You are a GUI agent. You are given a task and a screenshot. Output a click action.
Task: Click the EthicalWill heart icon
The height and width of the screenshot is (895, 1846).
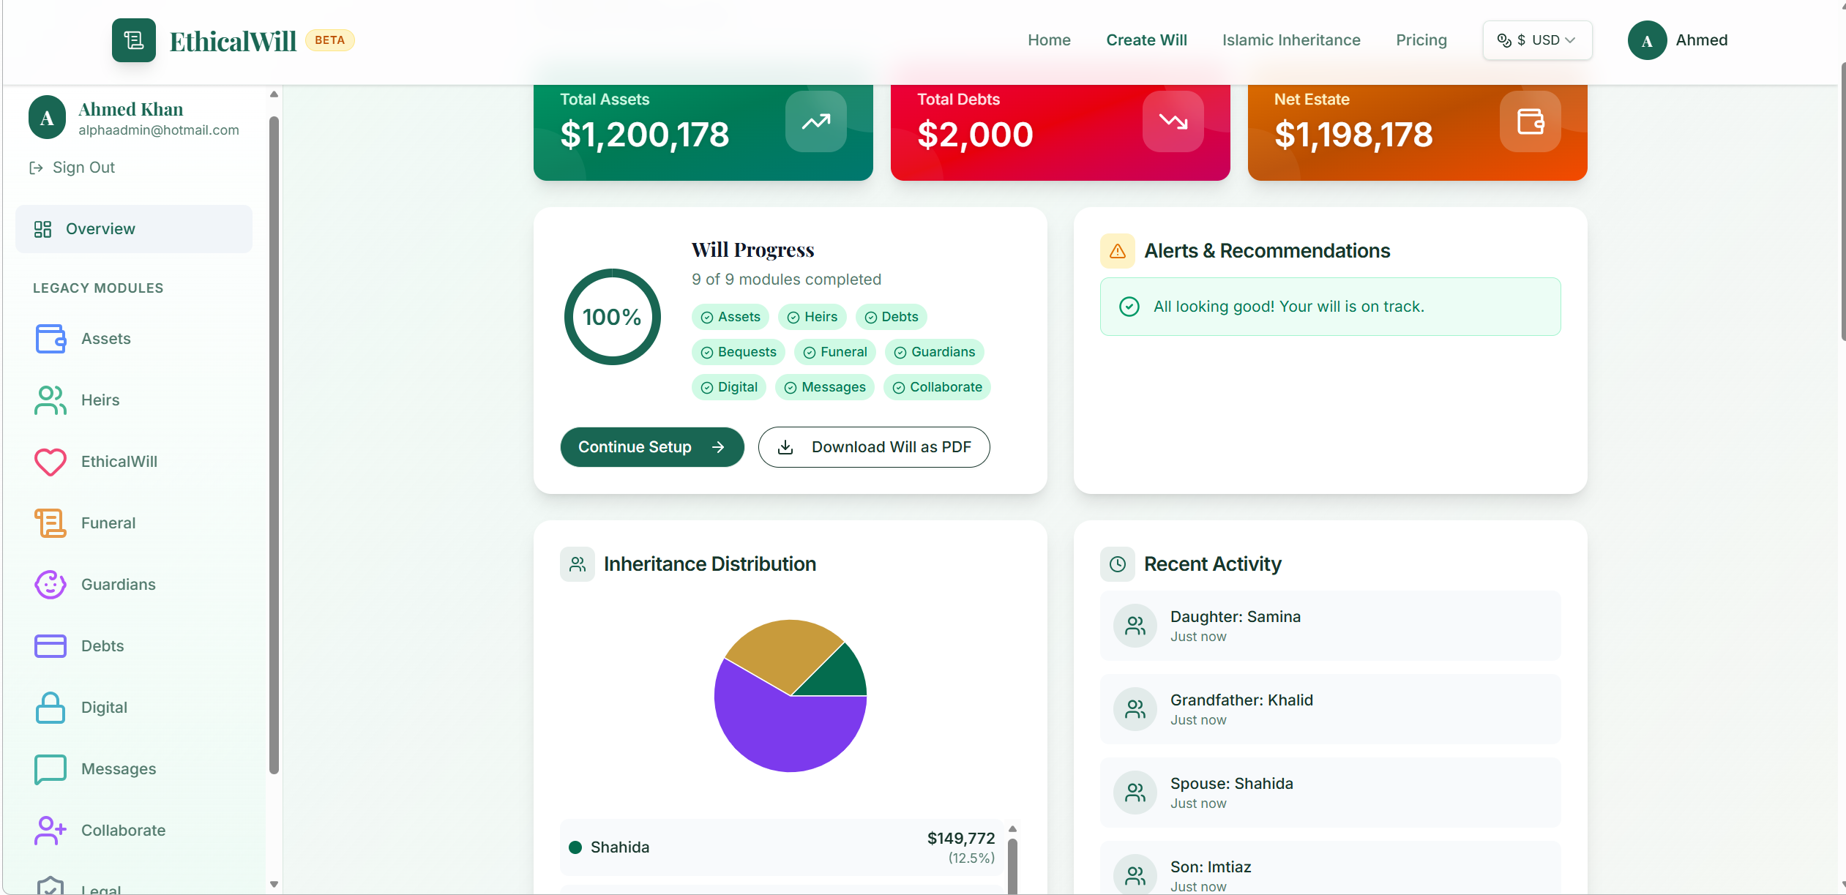click(x=51, y=462)
